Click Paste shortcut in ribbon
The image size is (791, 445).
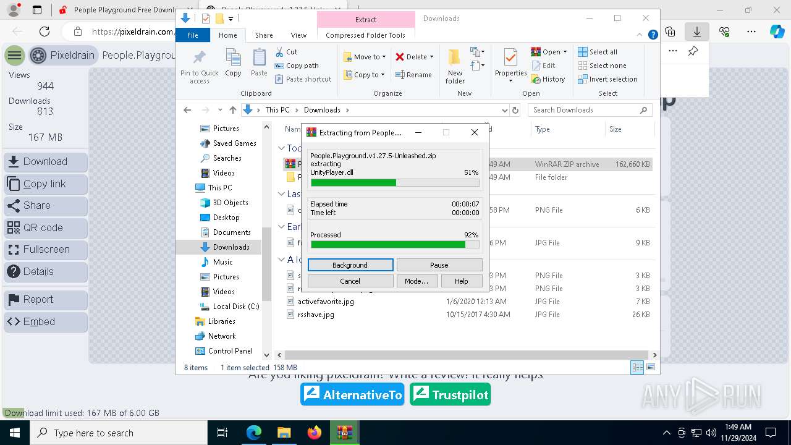(x=303, y=79)
